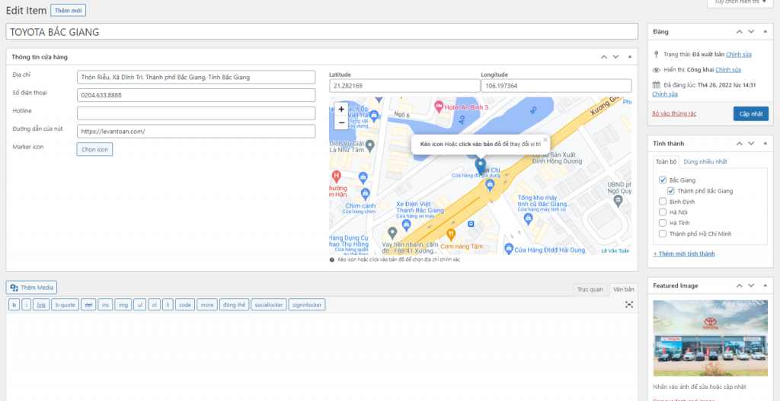Open the Dùng nhiều nhất tab

tap(705, 161)
